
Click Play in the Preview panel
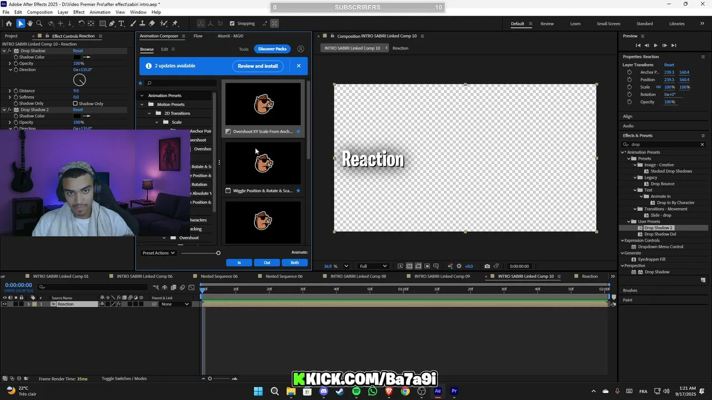655,45
